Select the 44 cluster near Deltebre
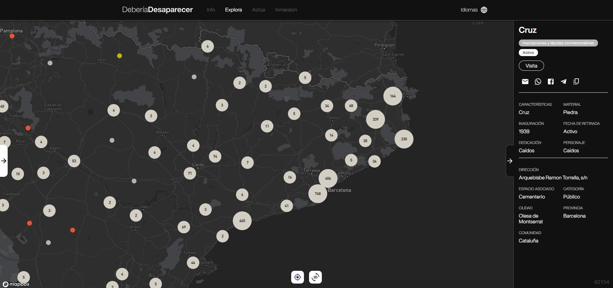613x288 pixels. coord(193,263)
